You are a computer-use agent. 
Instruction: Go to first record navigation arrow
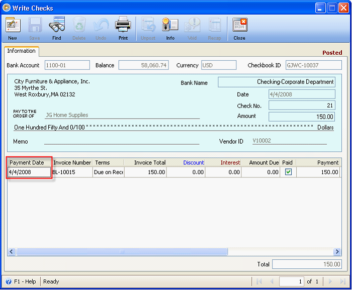coord(259,281)
